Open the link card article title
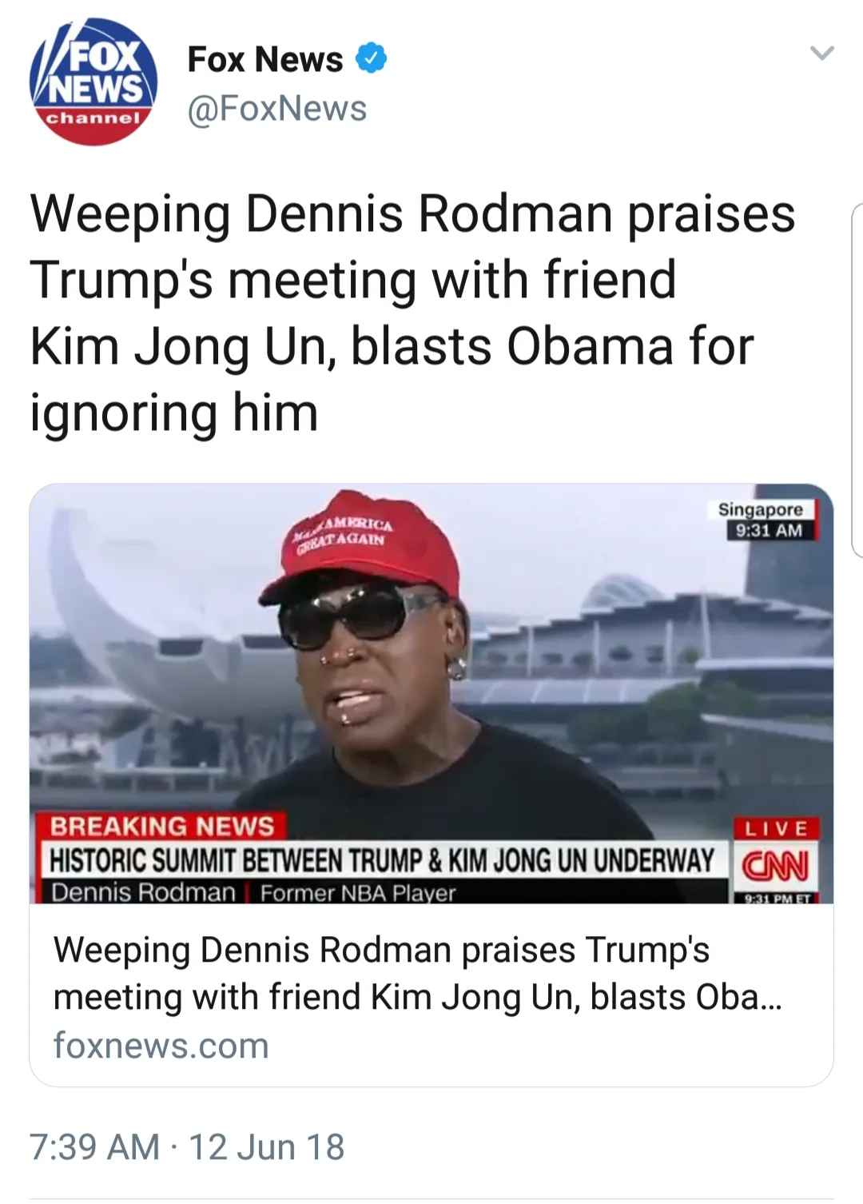The image size is (863, 1204). coord(417,973)
